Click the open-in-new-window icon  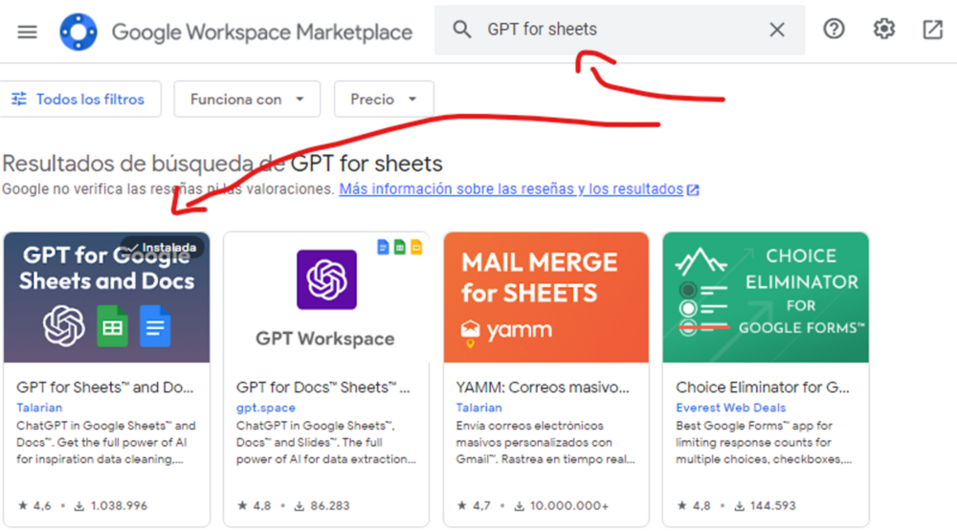pos(932,30)
